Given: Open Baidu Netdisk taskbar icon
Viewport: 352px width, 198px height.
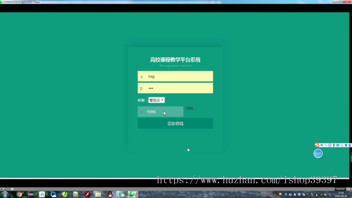Looking at the screenshot, I should 42,194.
